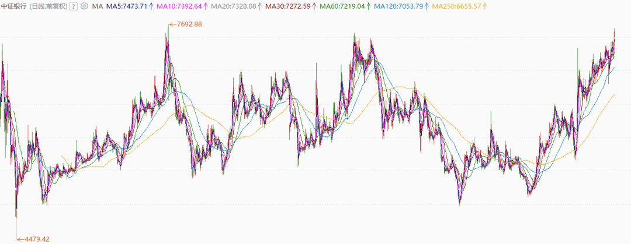Click the MA30:7272.59 value

point(291,6)
